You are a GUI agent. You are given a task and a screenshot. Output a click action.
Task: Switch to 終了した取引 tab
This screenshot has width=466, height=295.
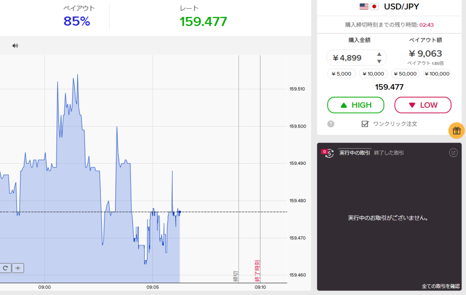[x=389, y=153]
